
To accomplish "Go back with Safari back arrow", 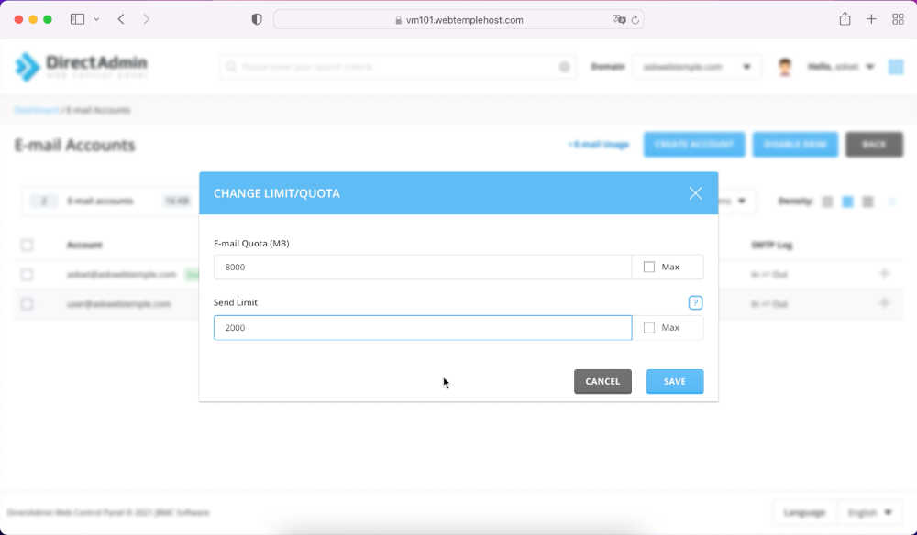I will point(121,19).
